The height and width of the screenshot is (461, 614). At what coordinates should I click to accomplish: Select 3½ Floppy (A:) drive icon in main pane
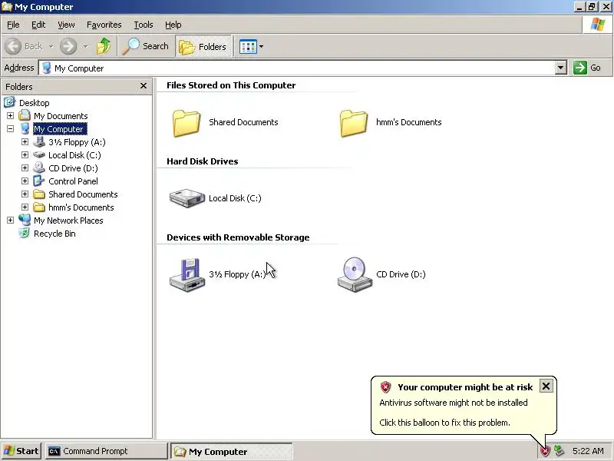click(187, 275)
